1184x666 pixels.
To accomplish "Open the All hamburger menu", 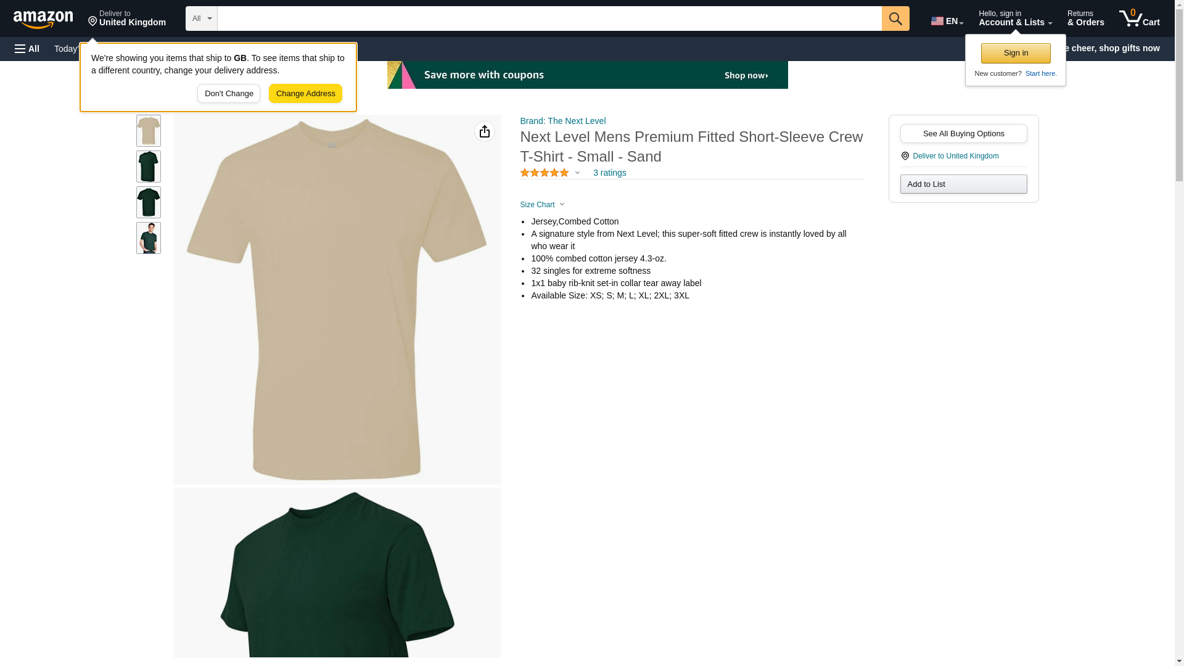I will pos(28,49).
